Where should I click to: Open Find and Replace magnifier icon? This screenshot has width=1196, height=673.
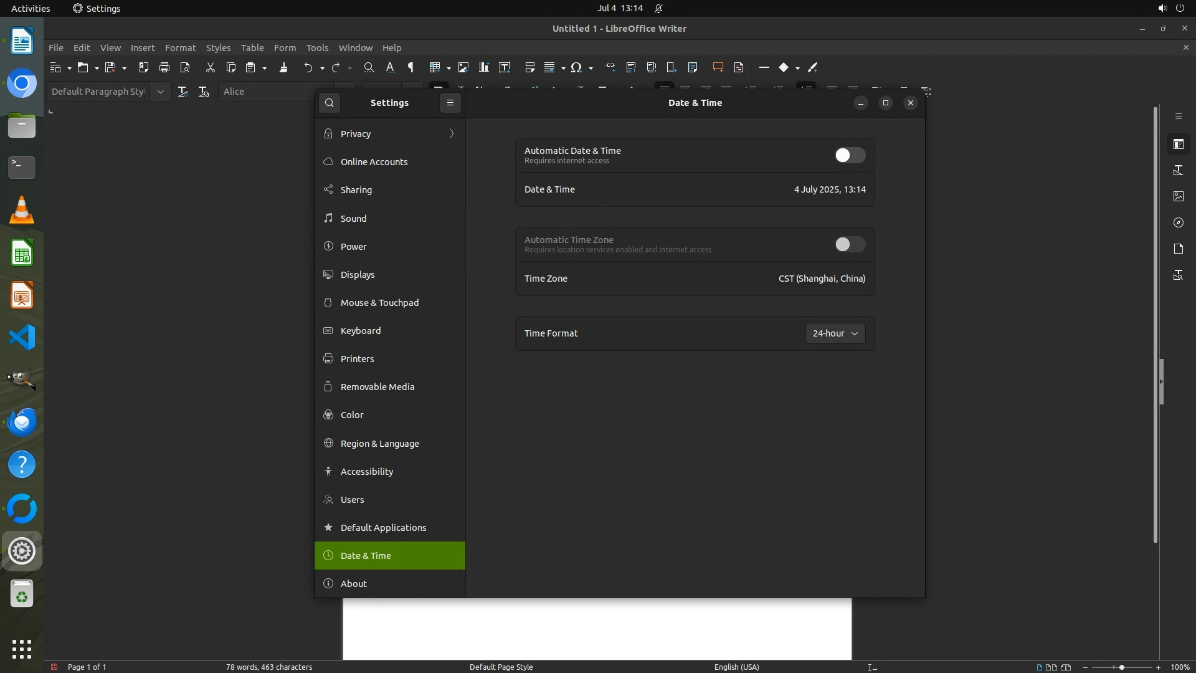tap(369, 67)
